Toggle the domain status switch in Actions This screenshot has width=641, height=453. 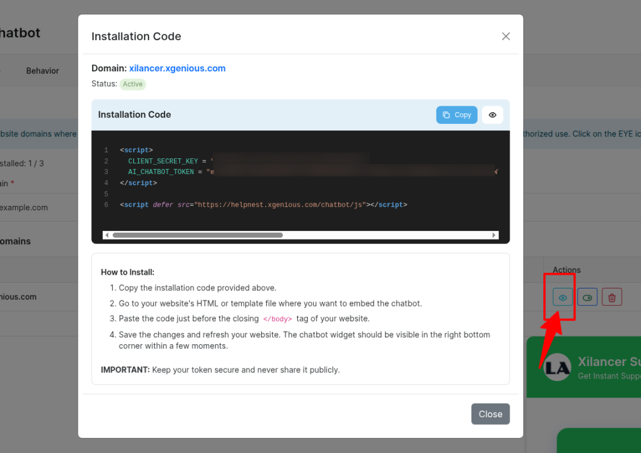(x=587, y=298)
